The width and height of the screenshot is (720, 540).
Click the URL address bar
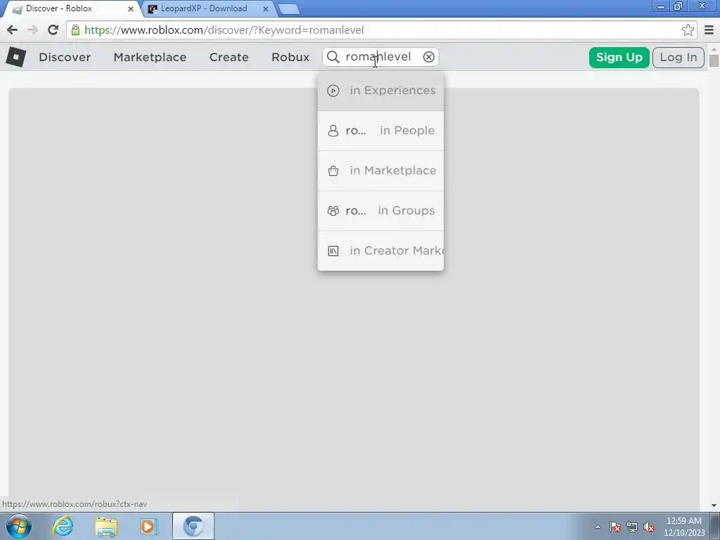382,30
